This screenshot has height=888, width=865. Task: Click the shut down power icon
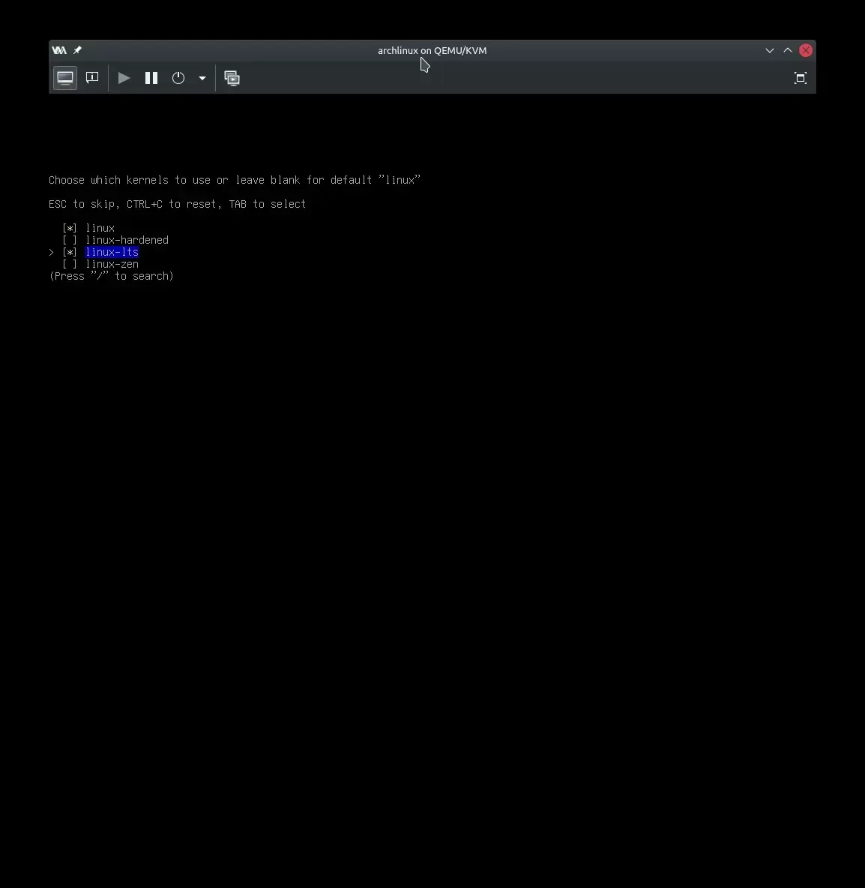[178, 78]
